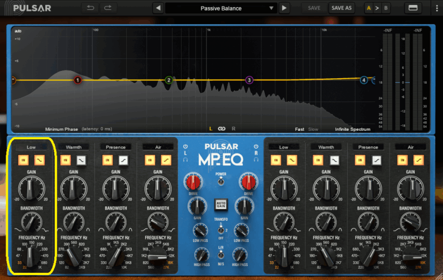Select the Slow analyzer speed option
Viewport: 443px width, 280px height.
point(313,129)
